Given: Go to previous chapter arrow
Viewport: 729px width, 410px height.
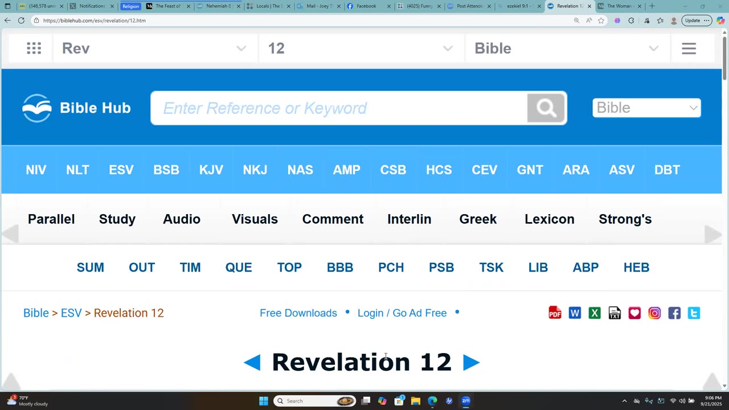Looking at the screenshot, I should 252,362.
